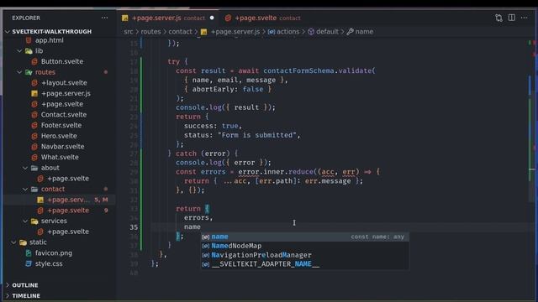Click 'name' property in the breadcrumb

tap(364, 32)
